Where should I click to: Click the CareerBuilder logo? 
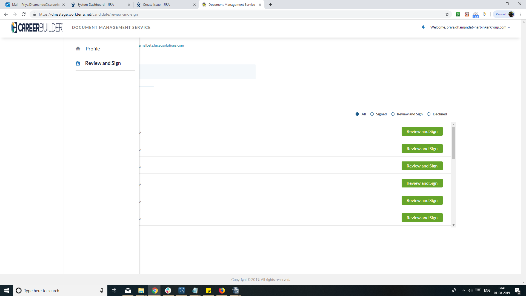[x=37, y=27]
